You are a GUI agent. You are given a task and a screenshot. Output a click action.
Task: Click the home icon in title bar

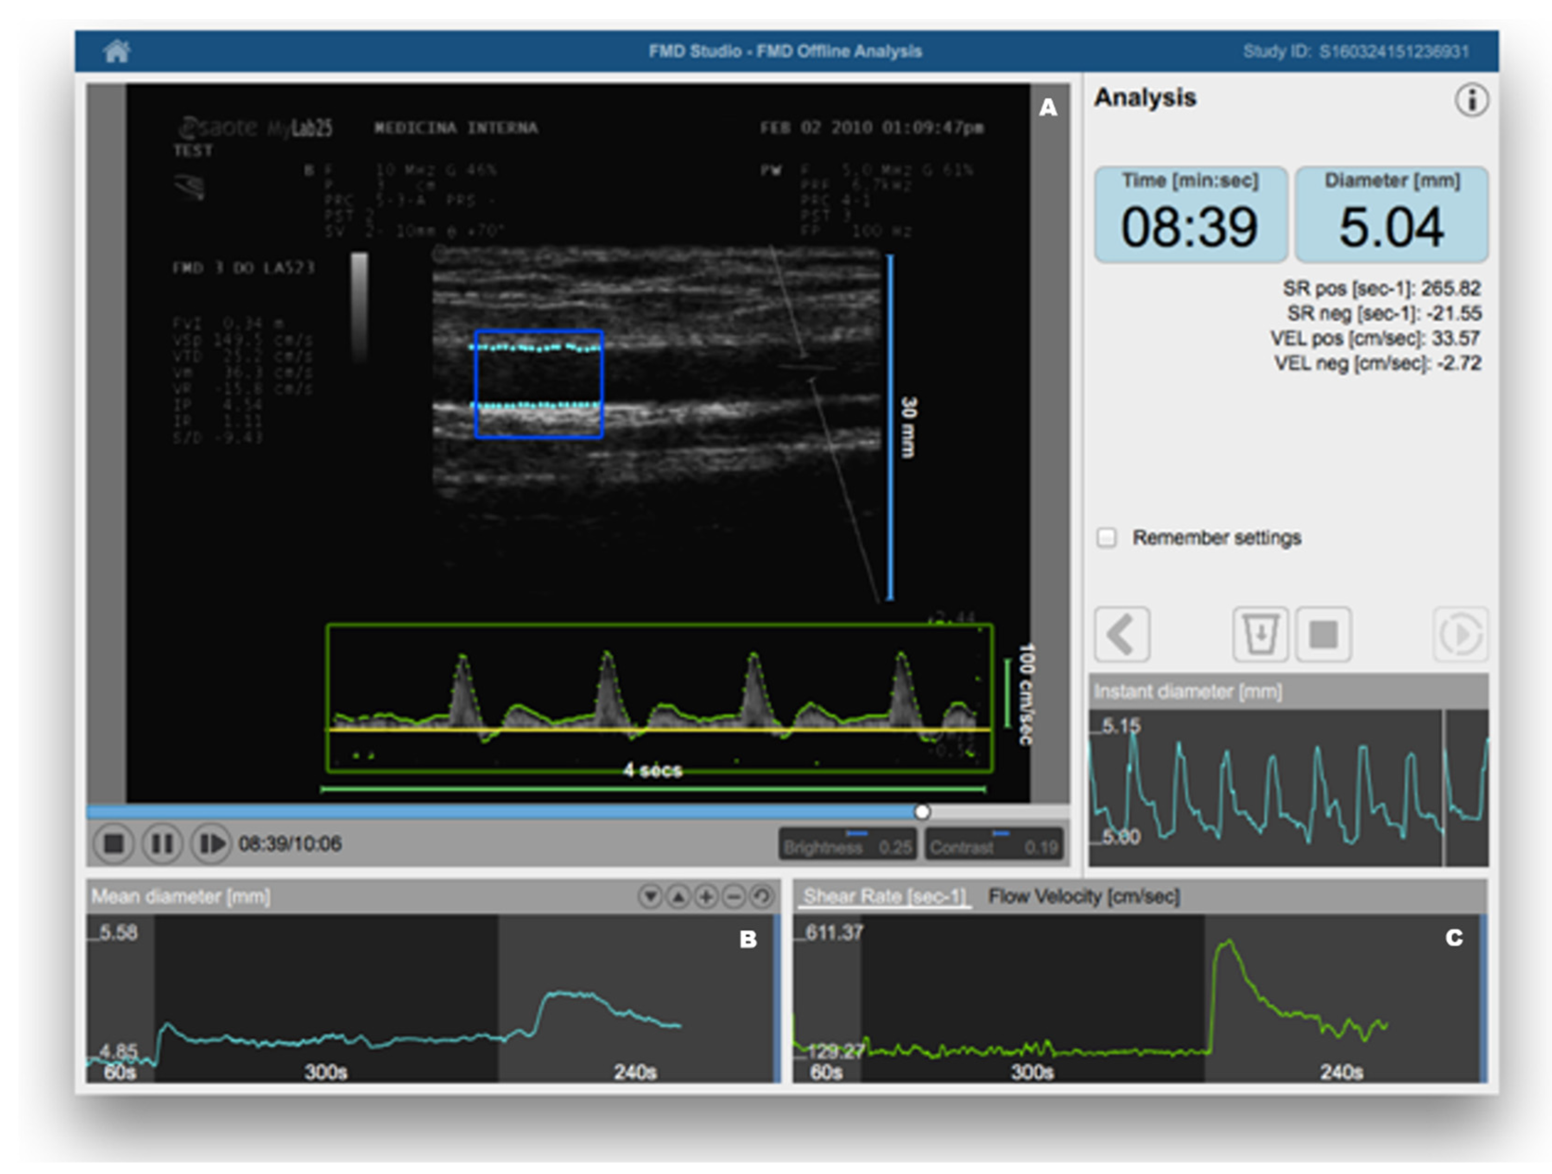click(x=116, y=51)
